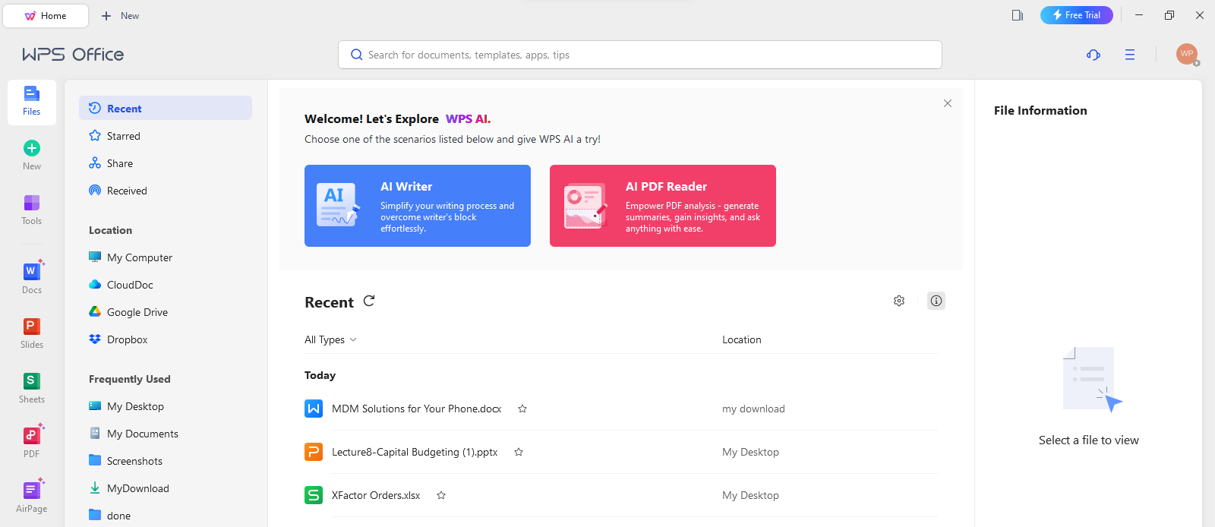Open Google Drive location
The height and width of the screenshot is (527, 1215).
pyautogui.click(x=166, y=312)
